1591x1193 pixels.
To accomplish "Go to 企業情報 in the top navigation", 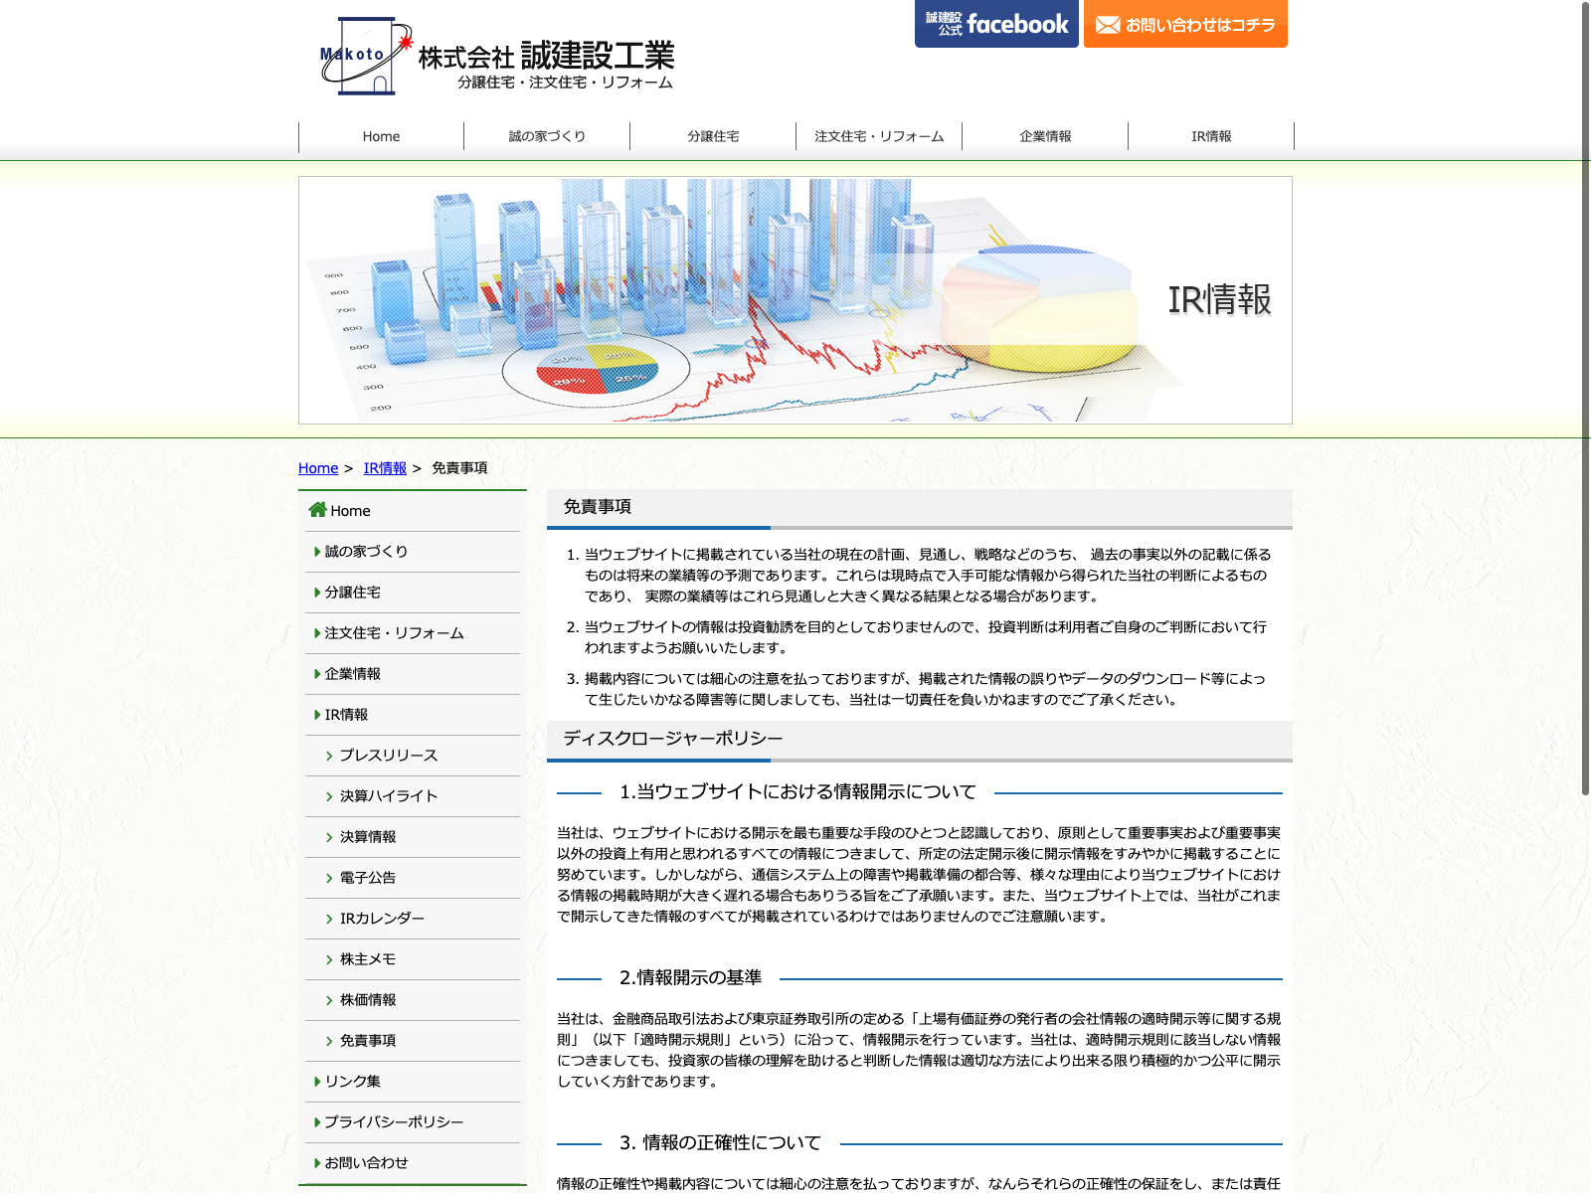I will click(x=1045, y=136).
